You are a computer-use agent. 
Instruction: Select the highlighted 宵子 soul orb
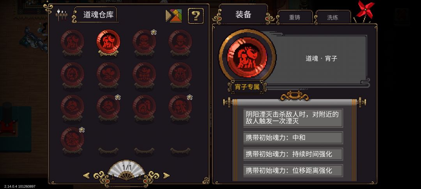[108, 42]
